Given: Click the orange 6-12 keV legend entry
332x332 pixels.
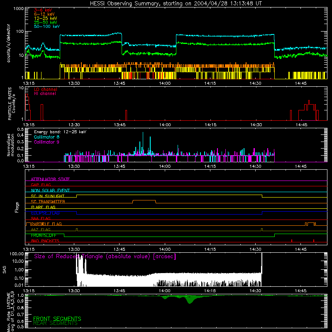Looking at the screenshot, I should pyautogui.click(x=44, y=14).
